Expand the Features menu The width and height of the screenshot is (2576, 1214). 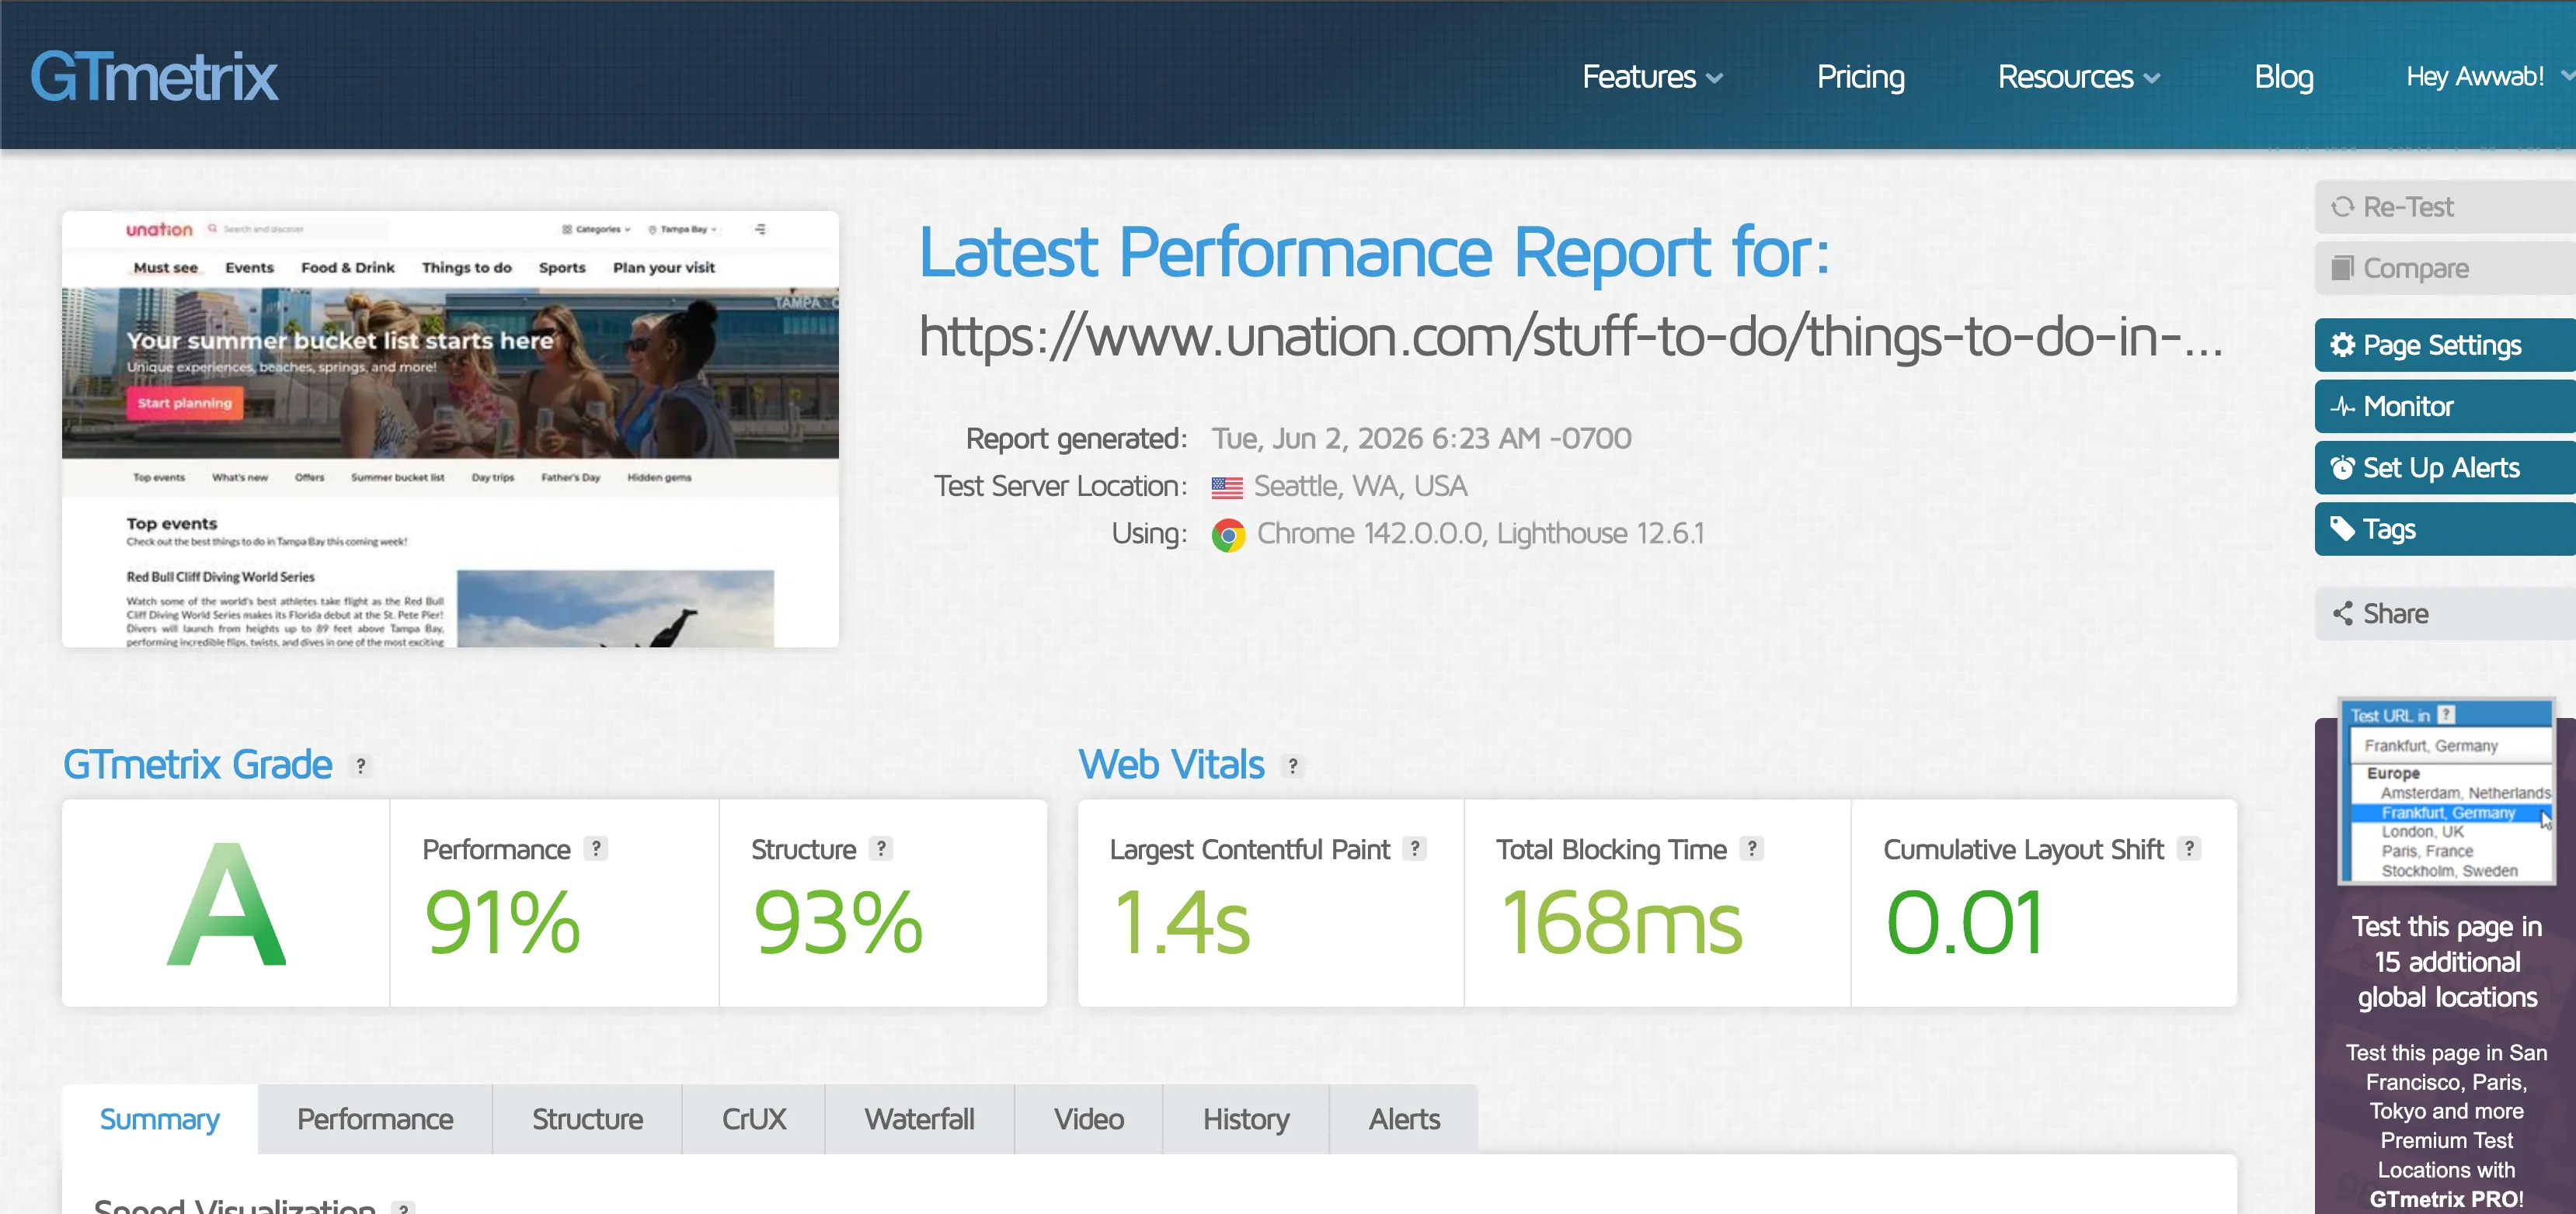point(1652,77)
